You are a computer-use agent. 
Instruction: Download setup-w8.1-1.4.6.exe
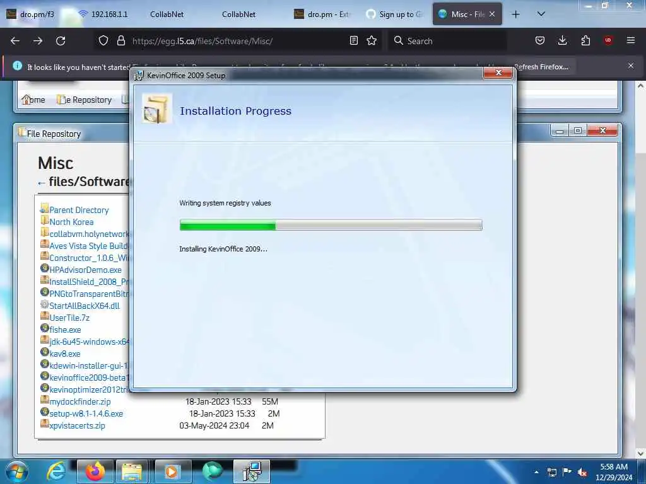(x=86, y=413)
